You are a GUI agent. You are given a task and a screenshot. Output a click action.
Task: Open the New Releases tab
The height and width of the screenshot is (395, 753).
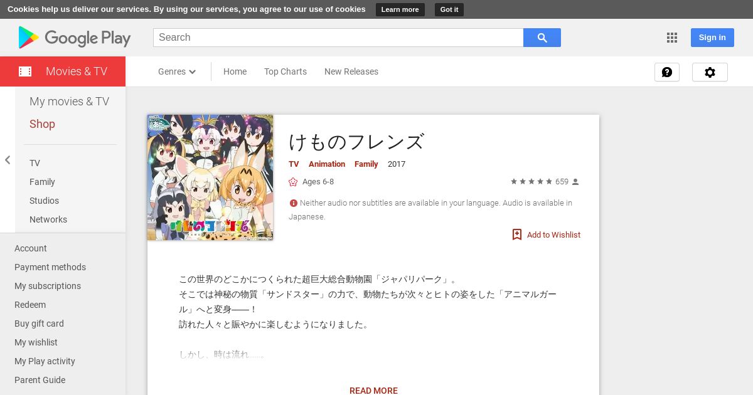(351, 71)
